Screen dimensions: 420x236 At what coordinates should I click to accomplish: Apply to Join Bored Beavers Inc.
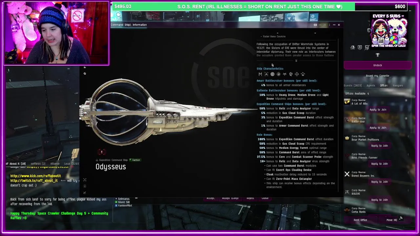click(379, 182)
